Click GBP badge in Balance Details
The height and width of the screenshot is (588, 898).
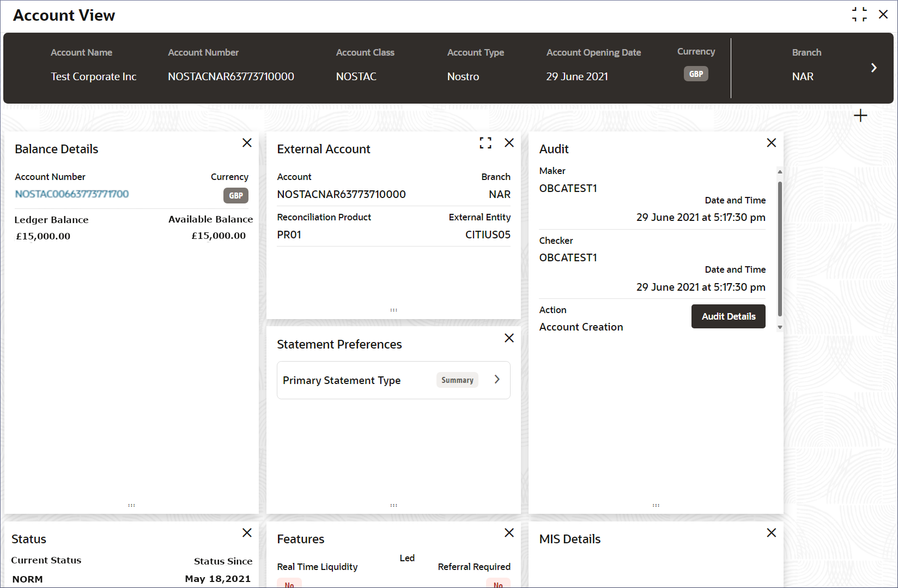(x=236, y=195)
